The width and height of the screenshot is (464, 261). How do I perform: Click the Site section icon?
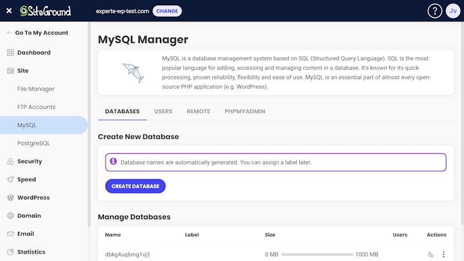(10, 71)
